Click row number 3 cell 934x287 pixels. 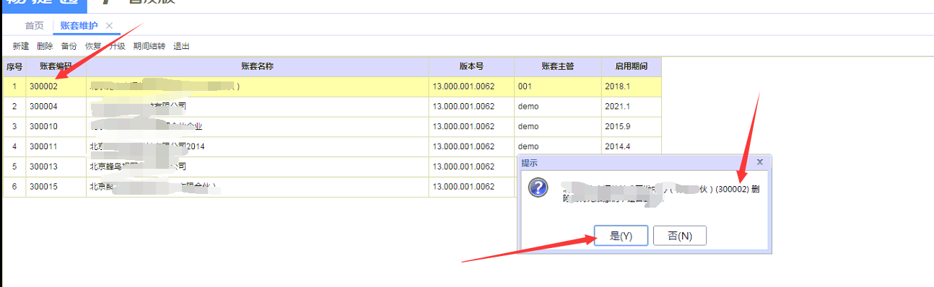point(14,126)
